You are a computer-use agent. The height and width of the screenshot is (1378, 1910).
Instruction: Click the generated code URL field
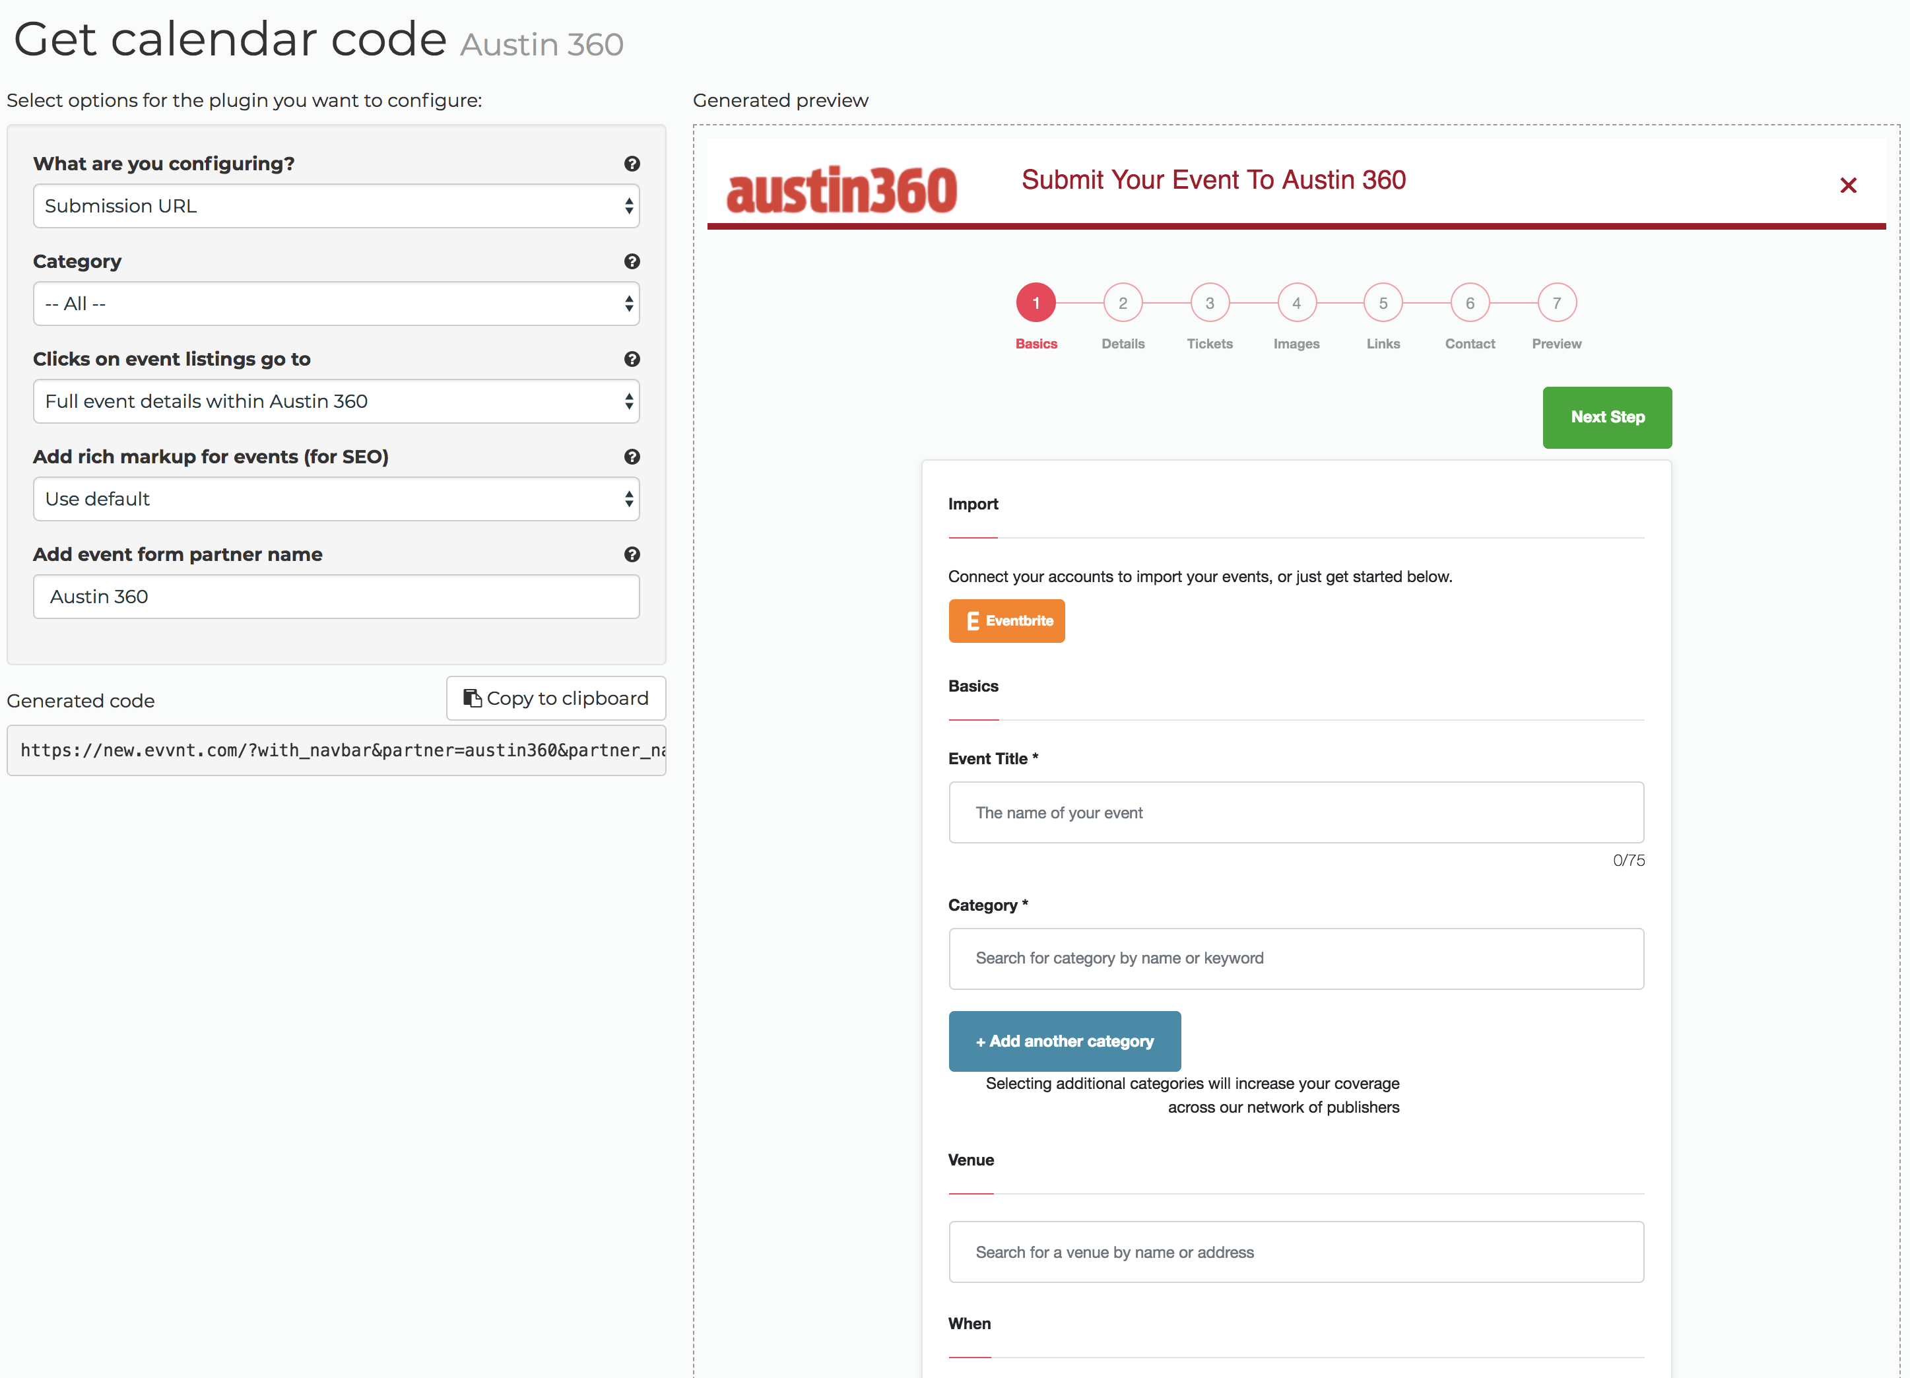click(336, 750)
